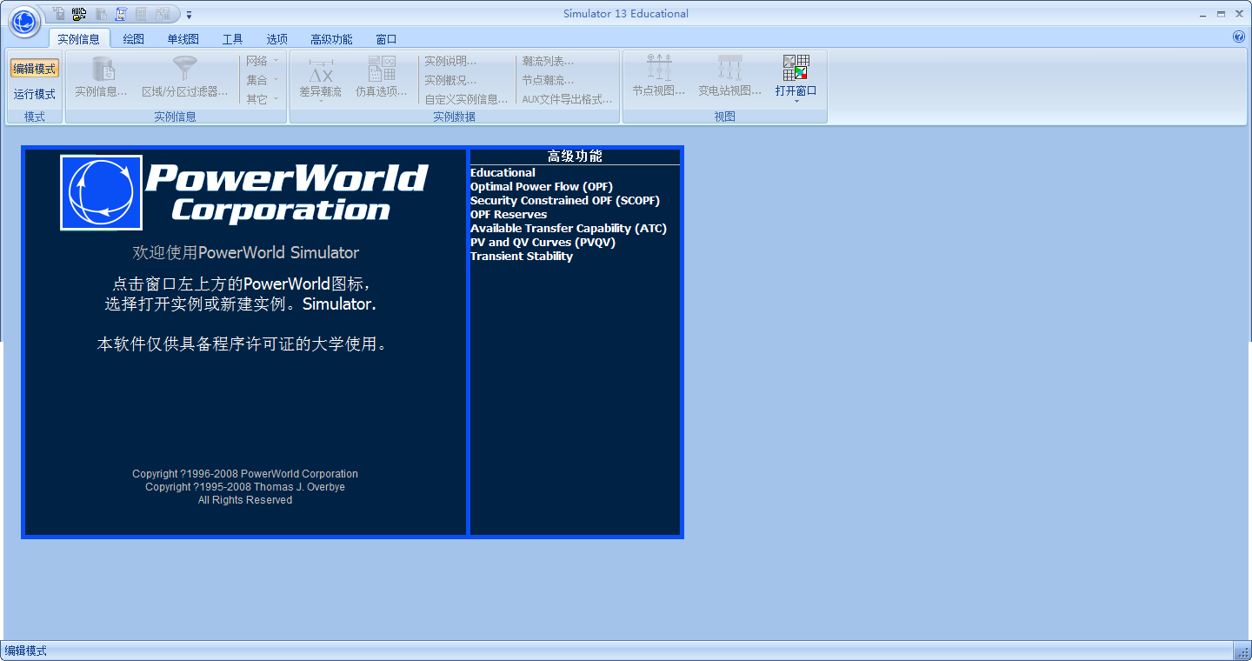This screenshot has width=1252, height=661.
Task: Switch to 编辑模式 edit mode
Action: [x=35, y=69]
